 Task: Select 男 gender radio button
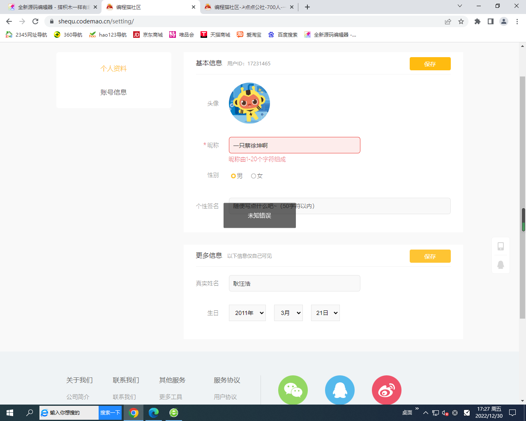[233, 176]
